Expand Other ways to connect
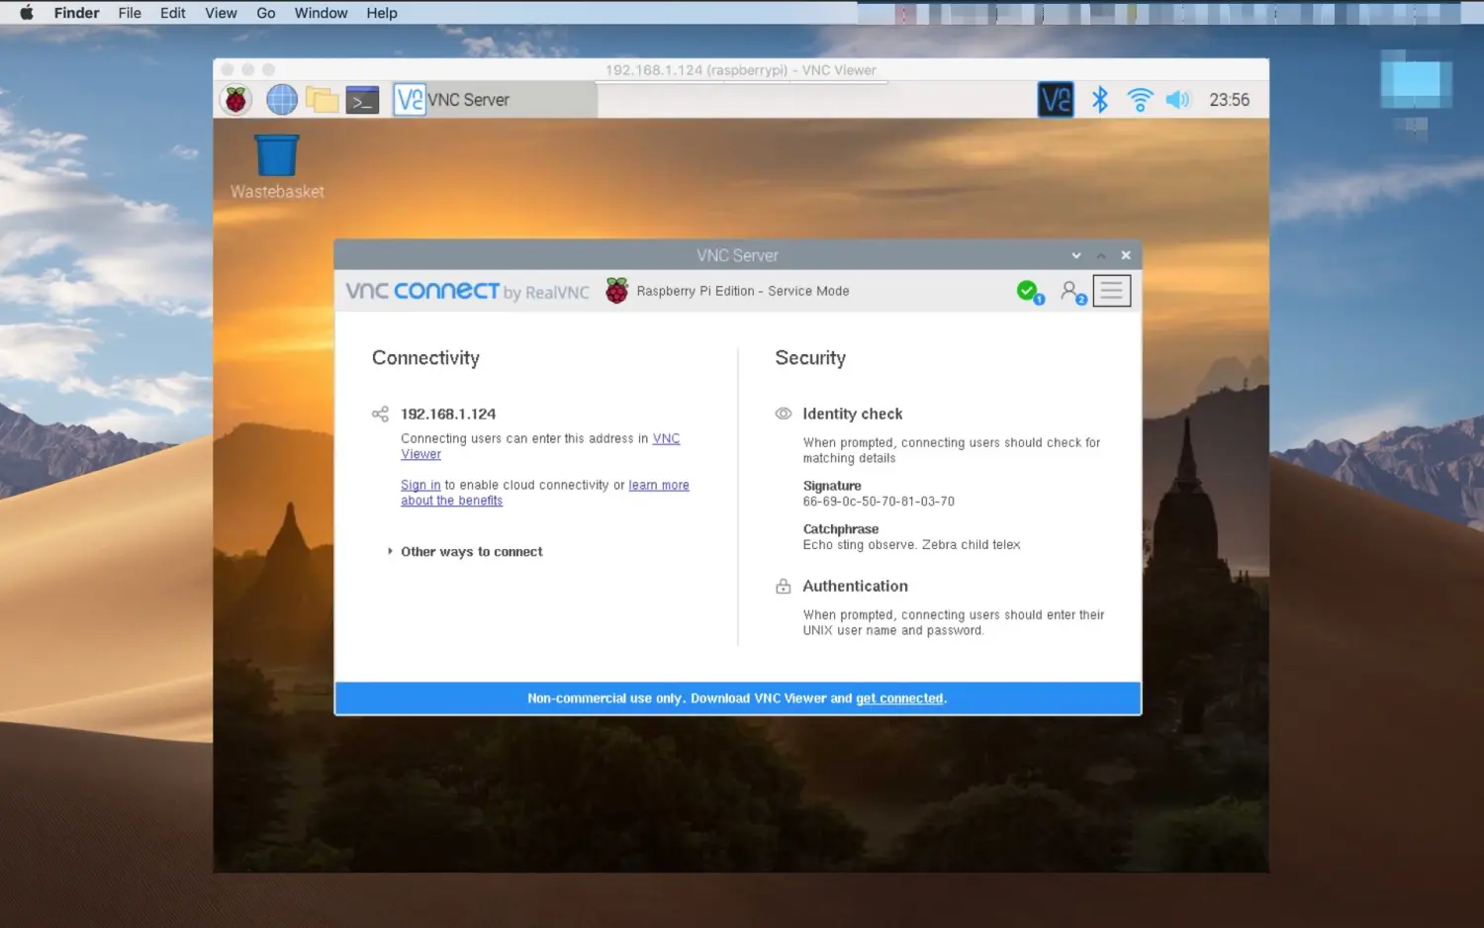Viewport: 1484px width, 928px height. [x=465, y=552]
